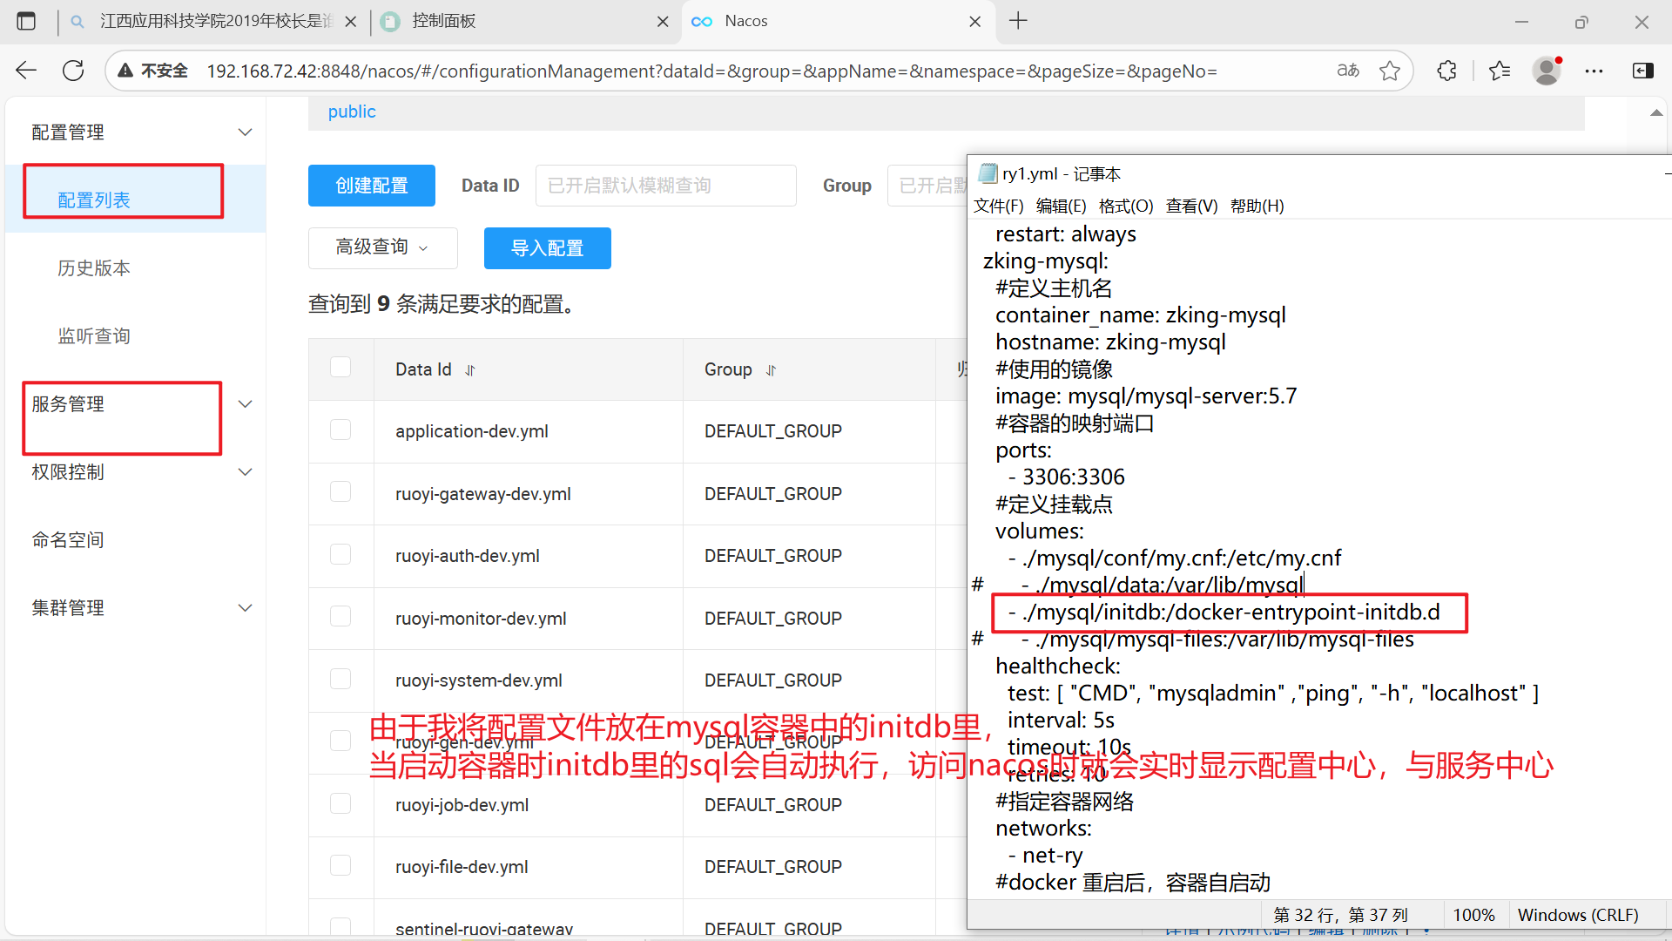Screen dimensions: 1672x941
Task: Sort the table by the Data Id sort icon
Action: (470, 370)
